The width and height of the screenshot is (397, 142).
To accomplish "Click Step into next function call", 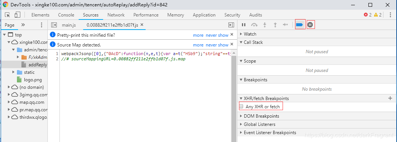I will [x=265, y=25].
